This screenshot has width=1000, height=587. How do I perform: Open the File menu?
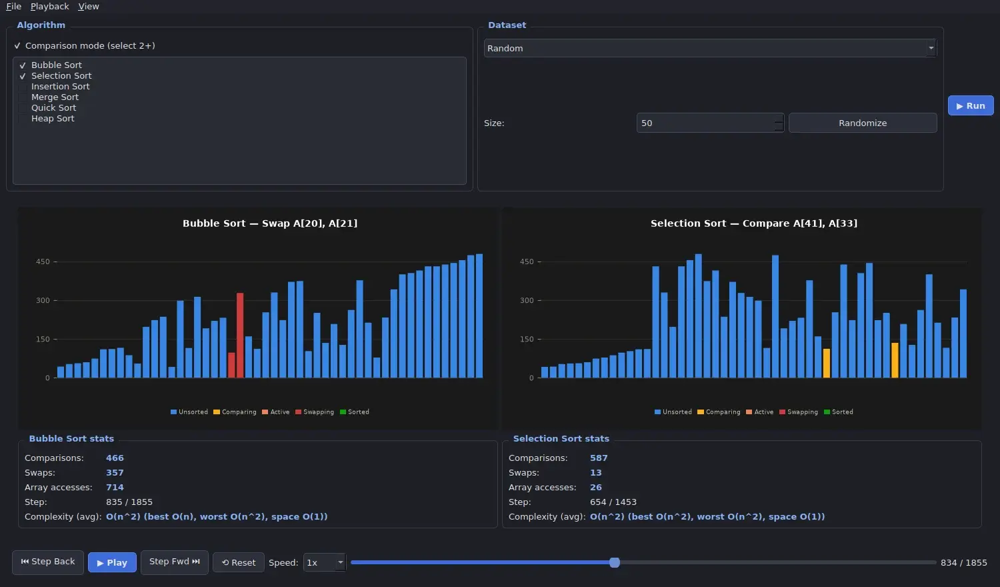click(14, 7)
